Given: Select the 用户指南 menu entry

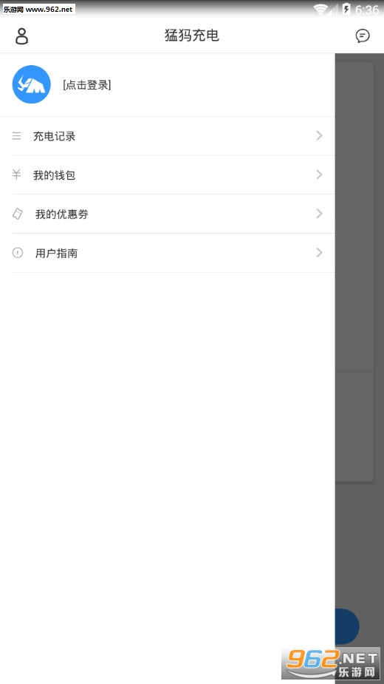Looking at the screenshot, I should pyautogui.click(x=168, y=253).
